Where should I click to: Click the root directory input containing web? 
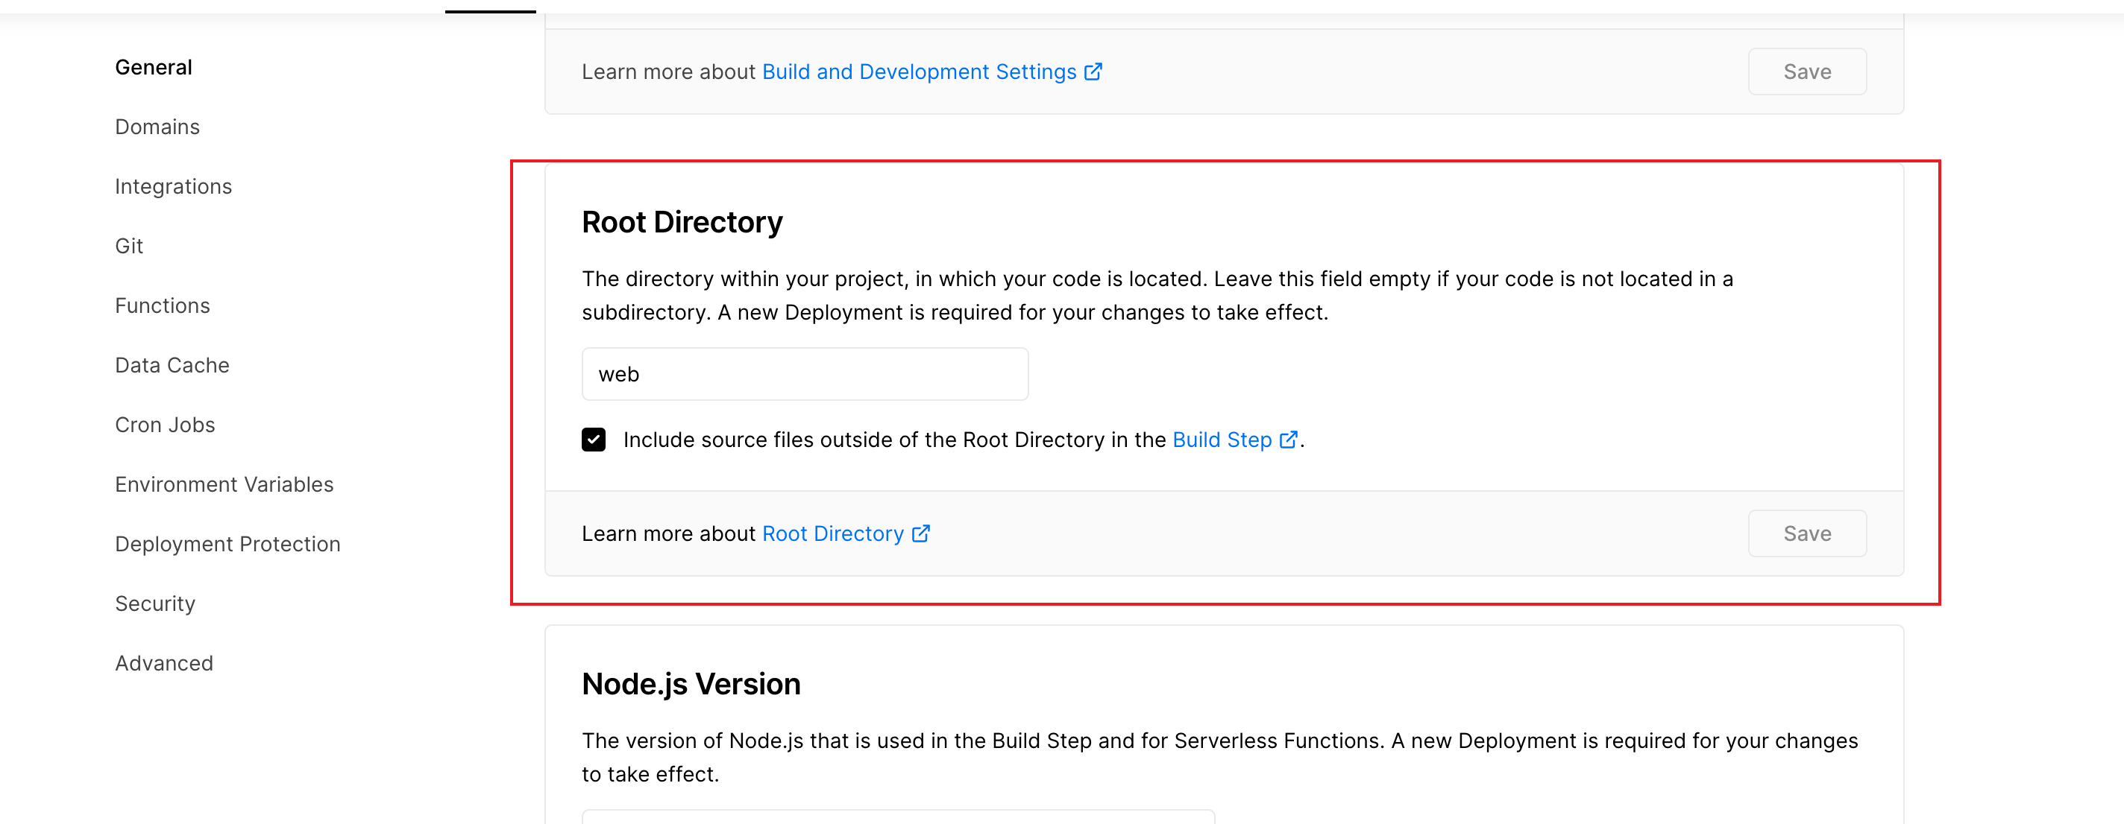click(x=804, y=373)
